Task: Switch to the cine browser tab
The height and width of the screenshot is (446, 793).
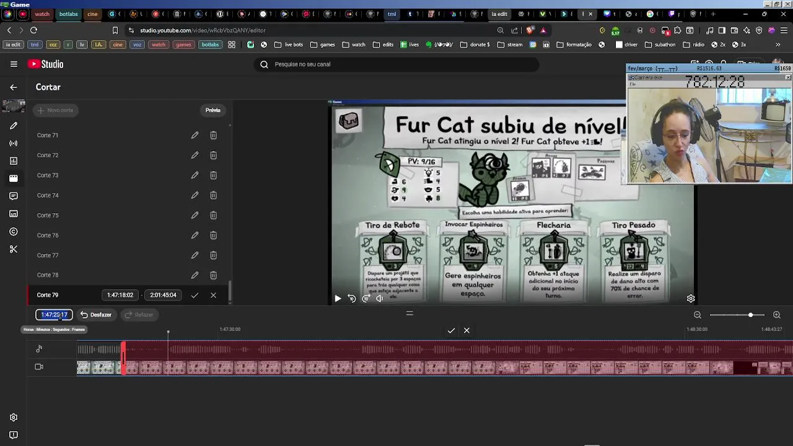Action: 92,14
